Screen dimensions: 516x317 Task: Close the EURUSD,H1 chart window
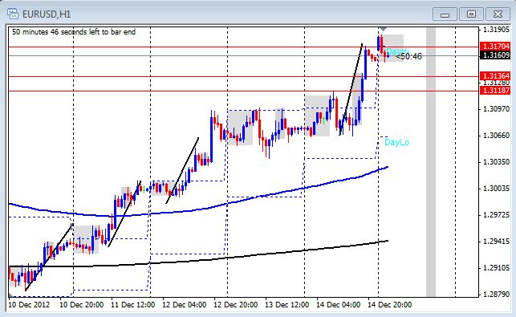498,14
